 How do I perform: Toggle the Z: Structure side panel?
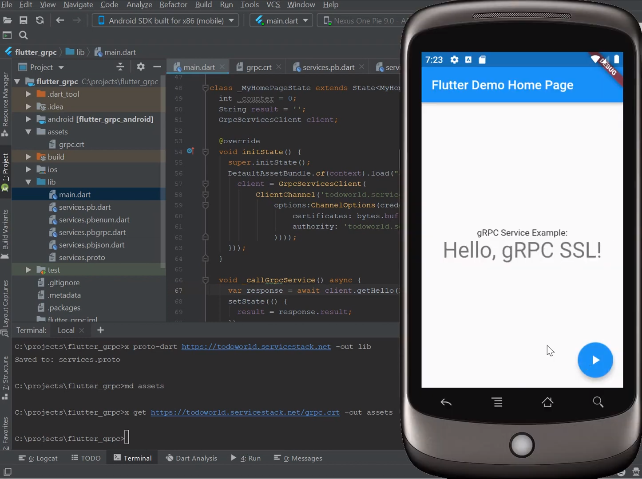tap(5, 377)
